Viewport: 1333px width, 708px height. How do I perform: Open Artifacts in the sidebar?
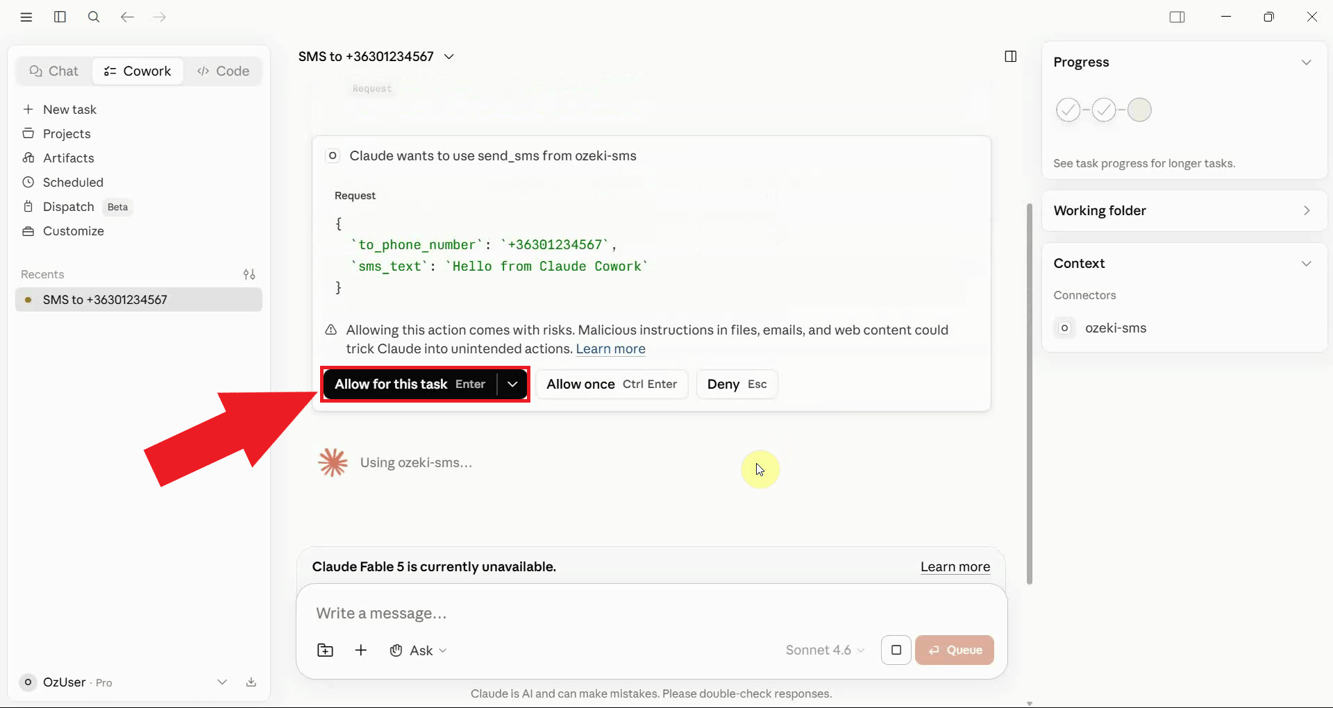coord(139,158)
